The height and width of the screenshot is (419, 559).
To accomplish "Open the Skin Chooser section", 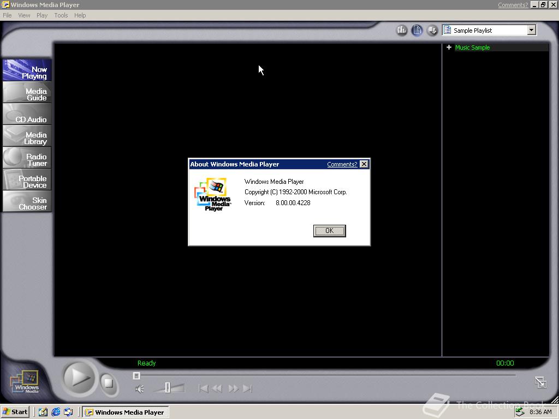I will (x=27, y=201).
